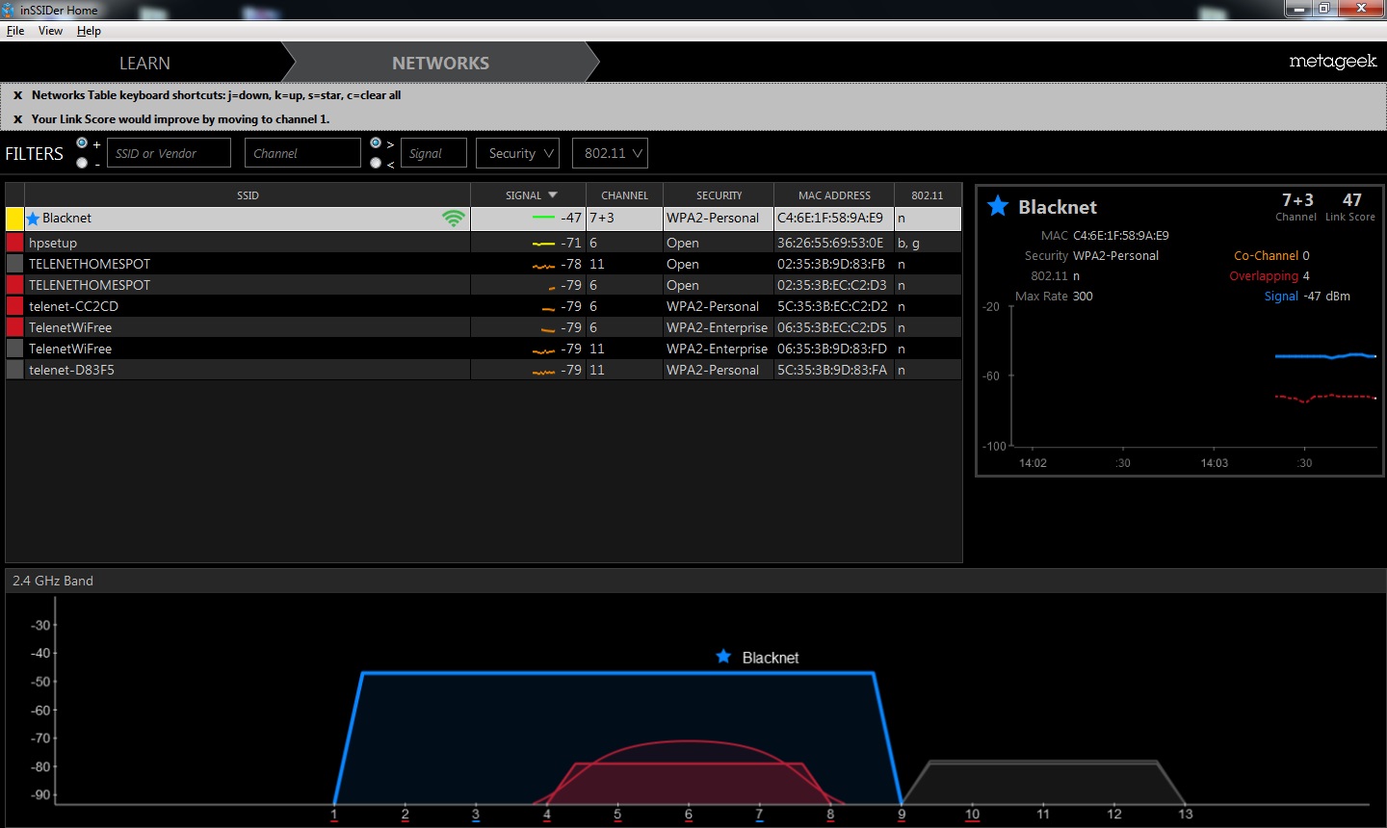1387x828 pixels.
Task: Click the SSID or Vendor filter field
Action: click(x=169, y=153)
